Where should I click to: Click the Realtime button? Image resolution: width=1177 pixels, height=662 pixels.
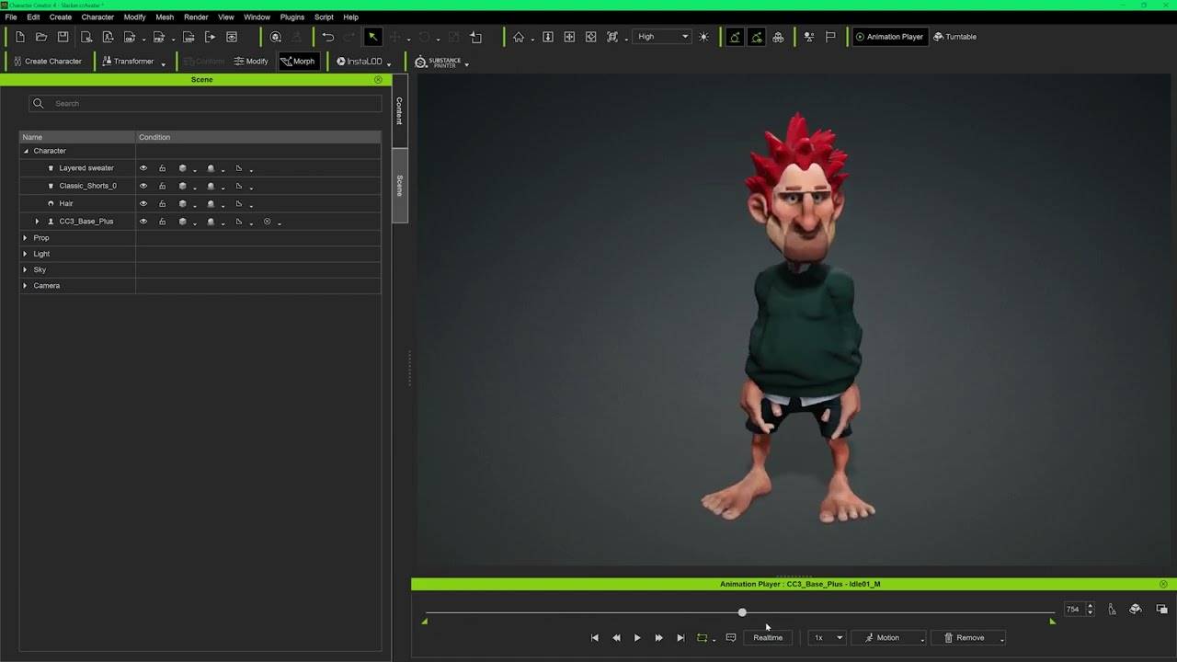pyautogui.click(x=768, y=637)
